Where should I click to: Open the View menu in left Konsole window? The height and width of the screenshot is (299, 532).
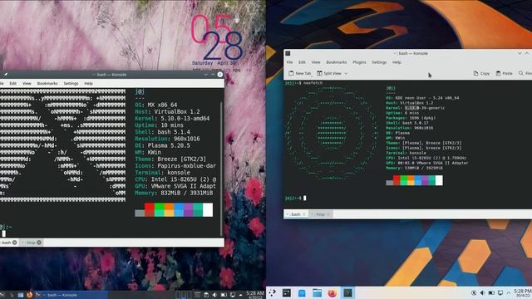27,83
